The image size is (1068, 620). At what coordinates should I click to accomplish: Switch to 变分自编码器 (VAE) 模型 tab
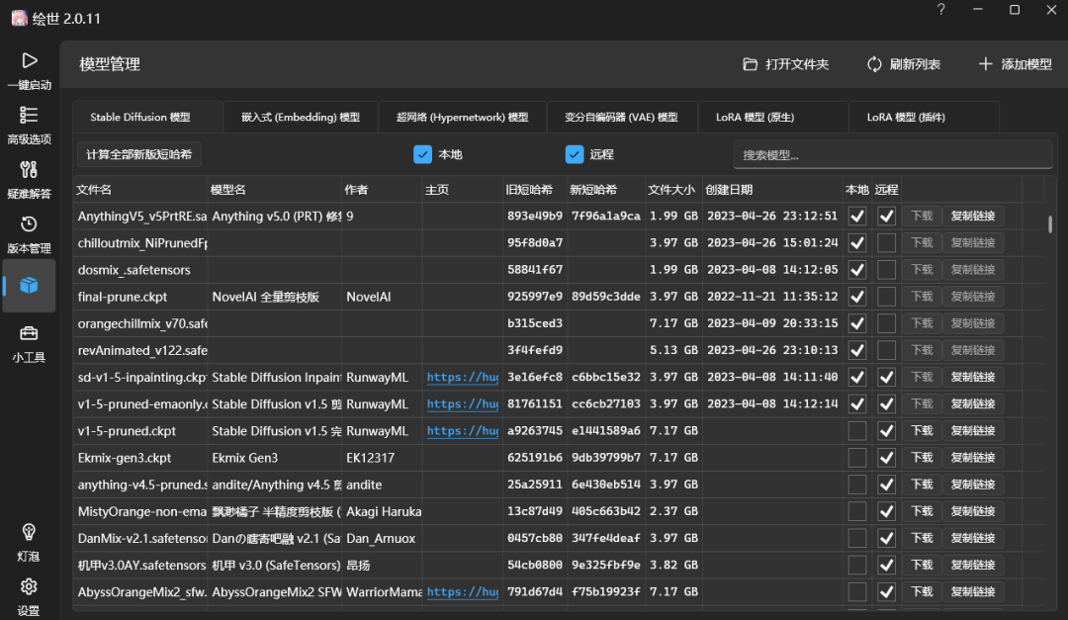tap(621, 118)
